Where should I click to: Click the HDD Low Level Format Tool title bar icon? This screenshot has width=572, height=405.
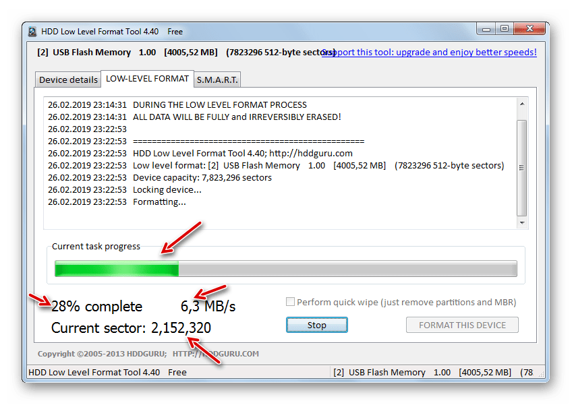click(33, 32)
